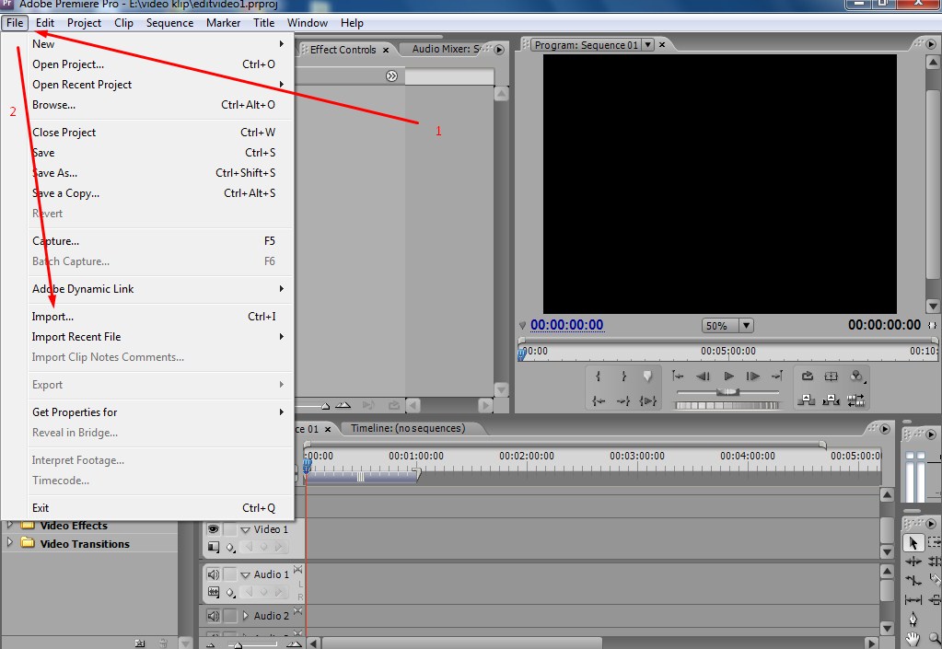Image resolution: width=942 pixels, height=649 pixels.
Task: Go to Out Point in Program monitor
Action: pyautogui.click(x=623, y=400)
